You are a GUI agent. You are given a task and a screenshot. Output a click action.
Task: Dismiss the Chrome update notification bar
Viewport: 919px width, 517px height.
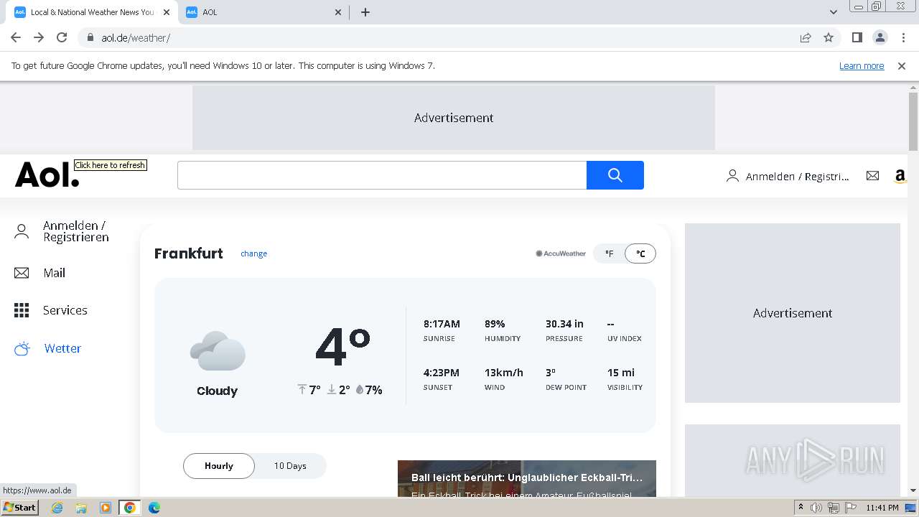[902, 66]
